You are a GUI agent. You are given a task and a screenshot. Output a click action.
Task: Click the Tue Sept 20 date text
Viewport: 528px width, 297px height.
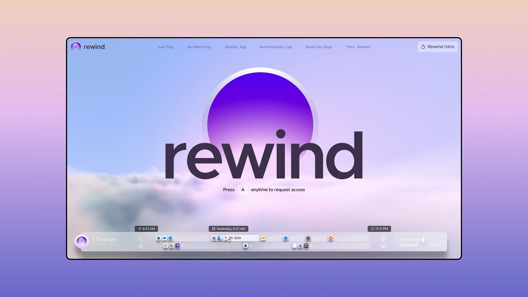103,245
